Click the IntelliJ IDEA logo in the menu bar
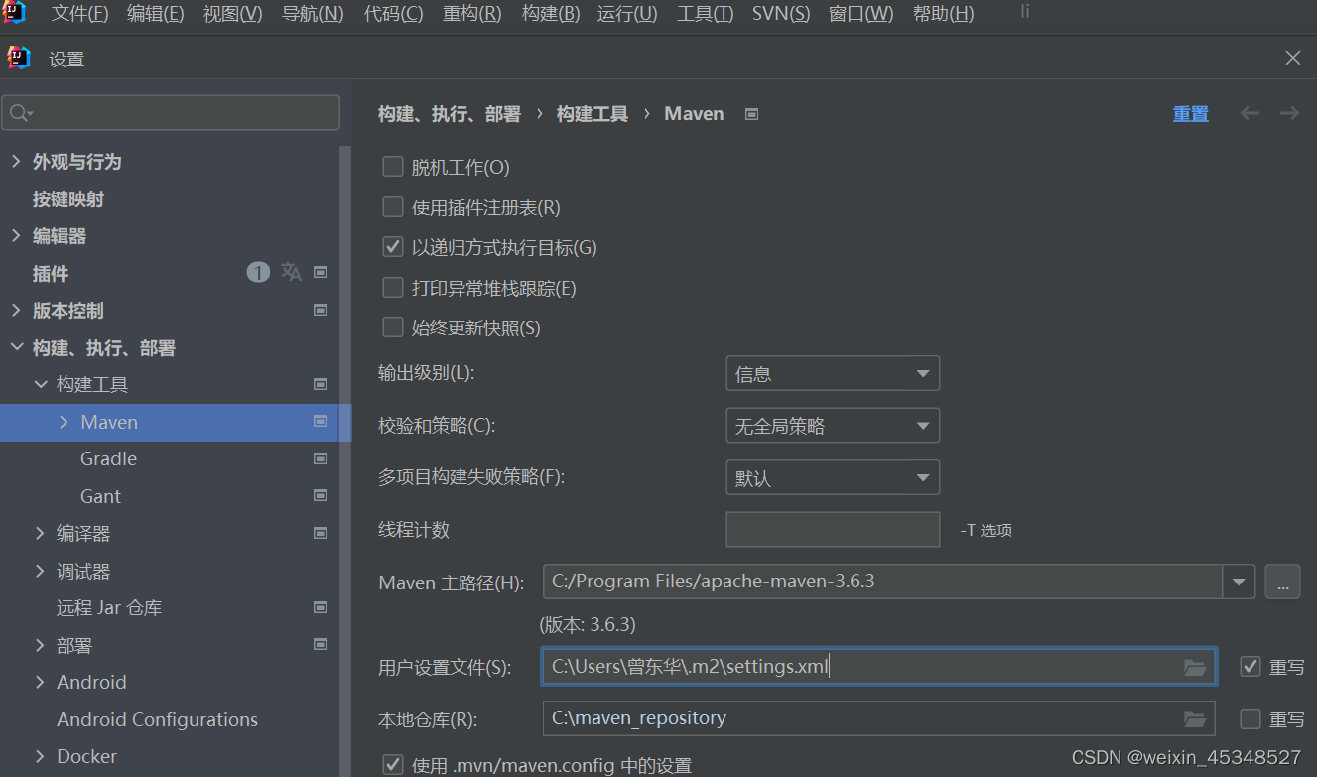The image size is (1317, 777). [x=14, y=13]
